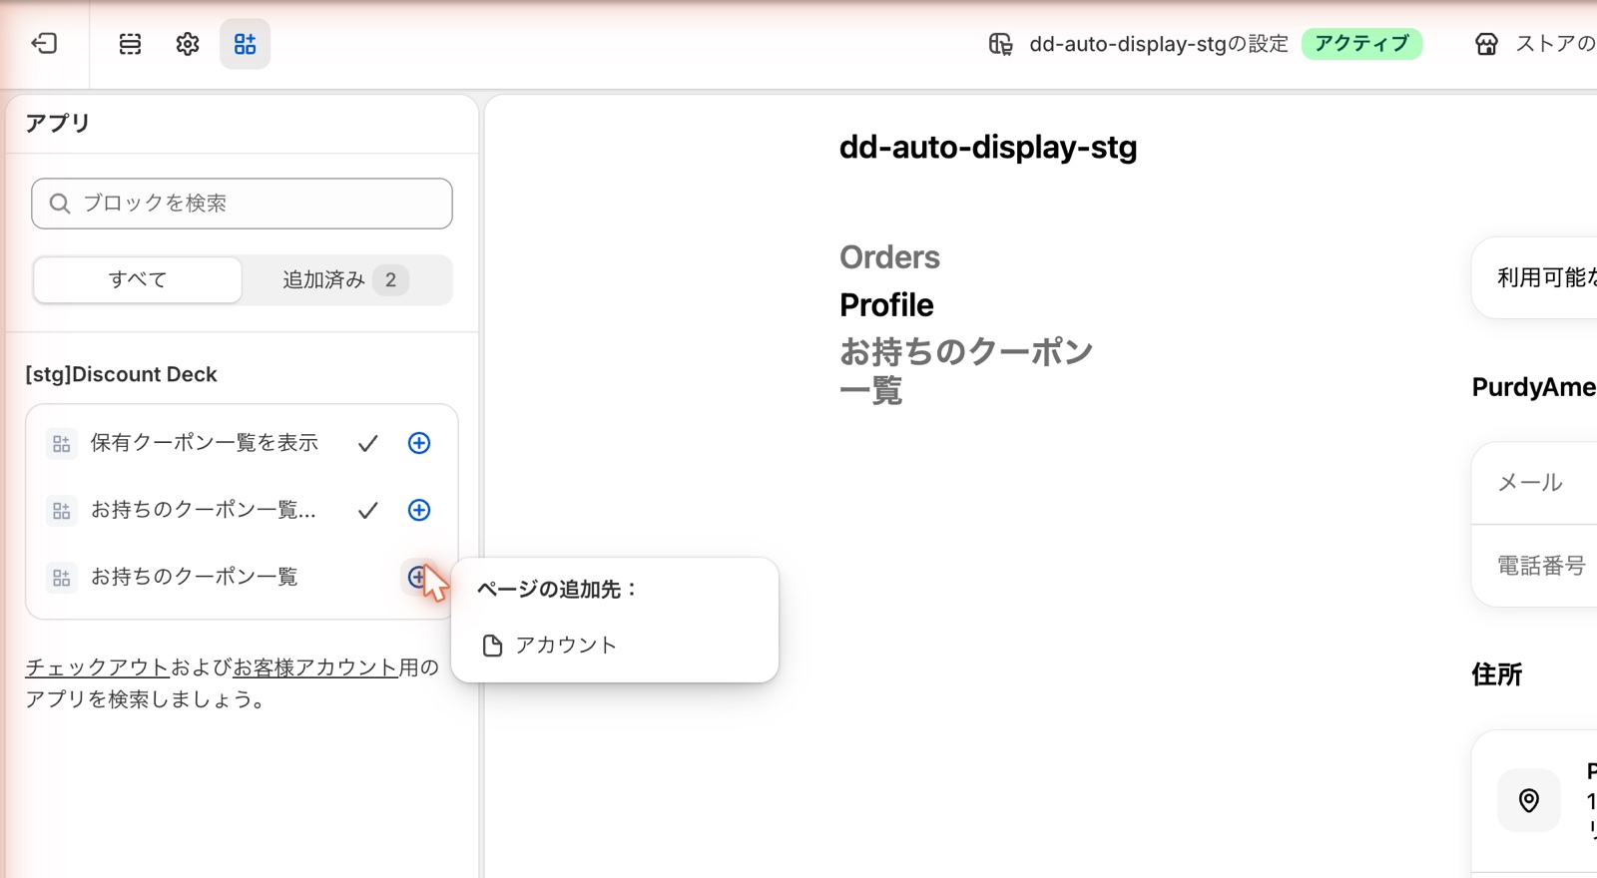Select the 保有クーポン一覧を表示 block label
Image resolution: width=1597 pixels, height=878 pixels.
(205, 443)
